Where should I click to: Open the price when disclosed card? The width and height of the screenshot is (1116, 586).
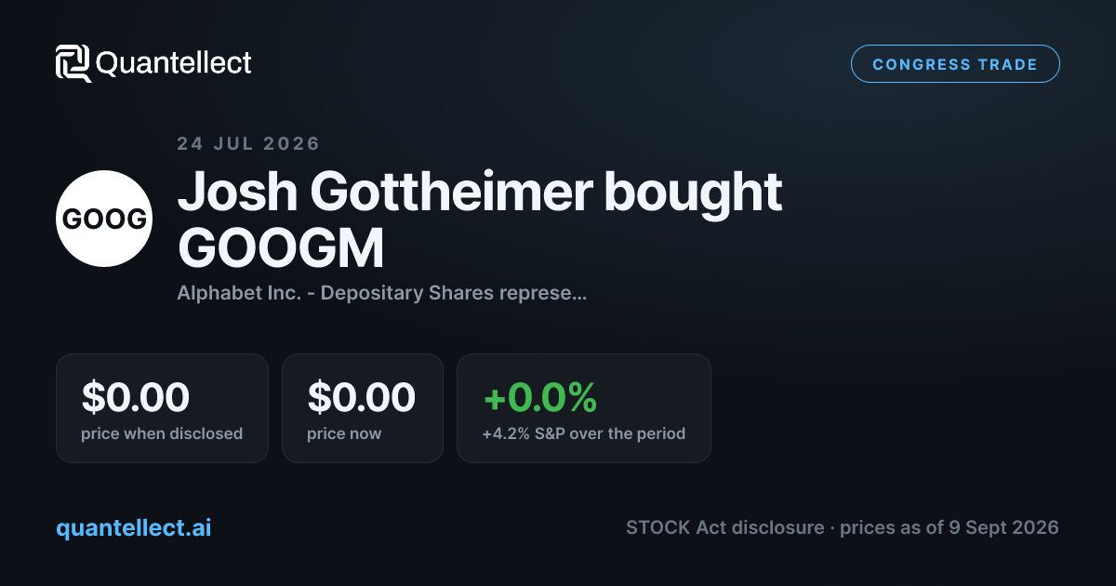point(162,407)
